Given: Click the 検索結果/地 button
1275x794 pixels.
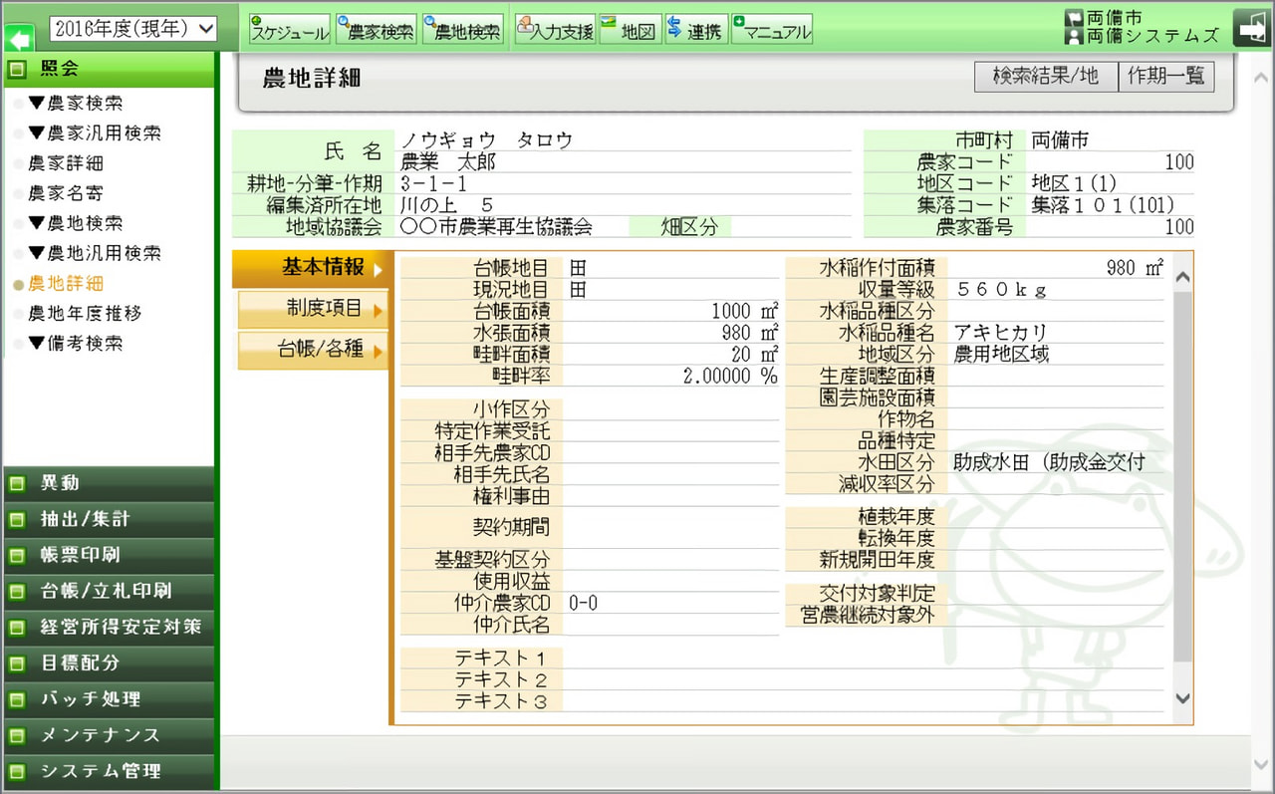Looking at the screenshot, I should point(1046,77).
